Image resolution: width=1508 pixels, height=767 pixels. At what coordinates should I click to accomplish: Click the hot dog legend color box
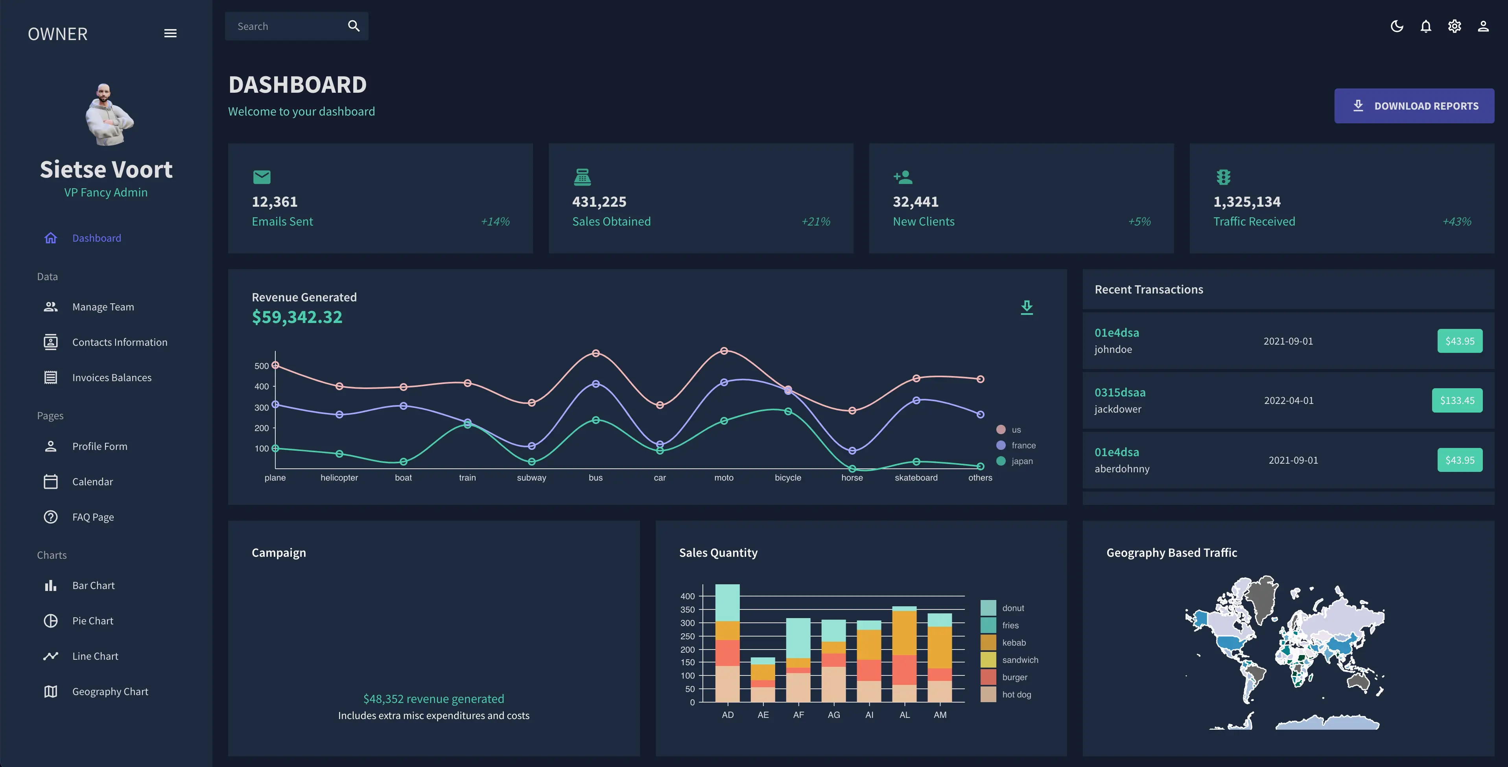coord(988,695)
